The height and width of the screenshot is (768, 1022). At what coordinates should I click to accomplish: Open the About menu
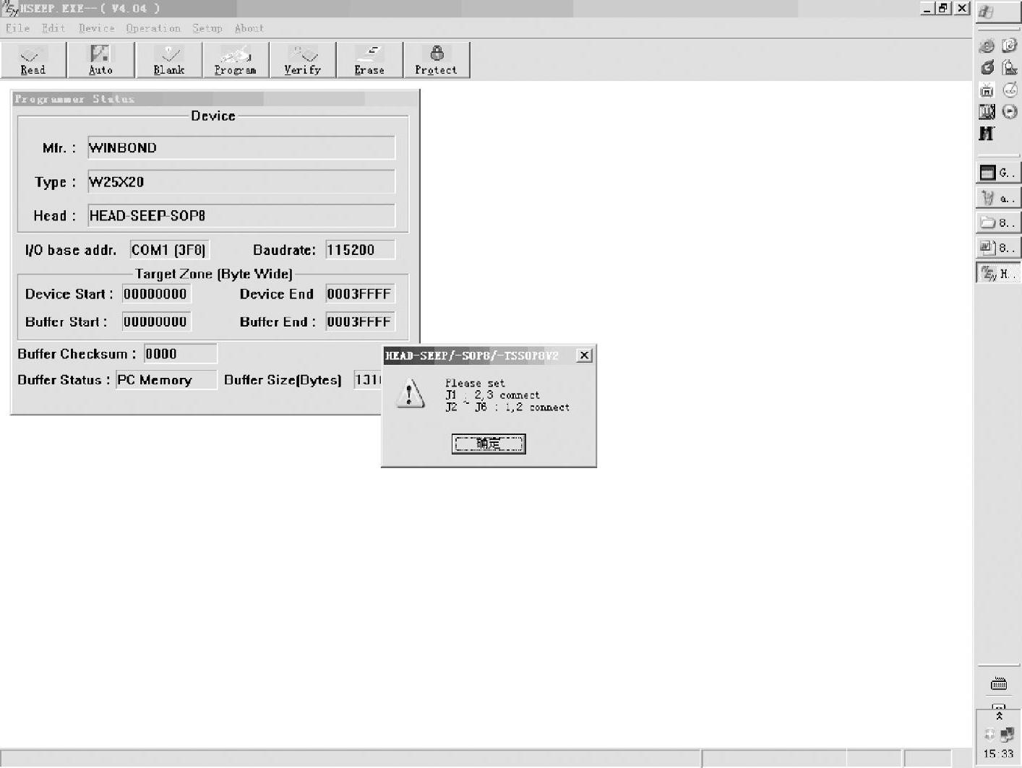(x=249, y=28)
